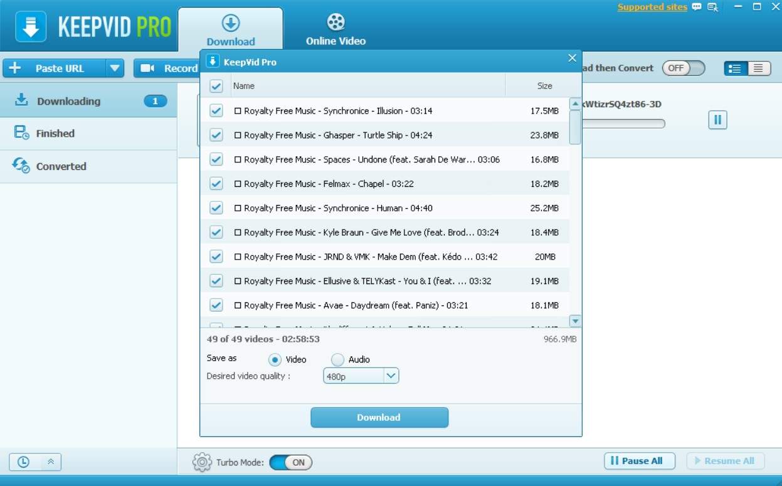Image resolution: width=782 pixels, height=486 pixels.
Task: Open Turbo Mode settings gear icon
Action: 202,463
